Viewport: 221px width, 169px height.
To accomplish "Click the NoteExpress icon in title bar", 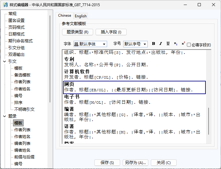I will 6,5.
